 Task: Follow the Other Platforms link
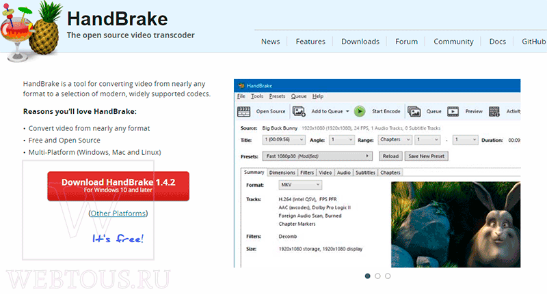(118, 214)
